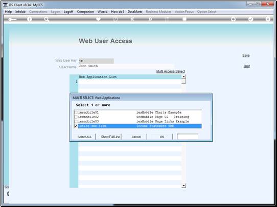Open the DataMarts menu

(135, 12)
